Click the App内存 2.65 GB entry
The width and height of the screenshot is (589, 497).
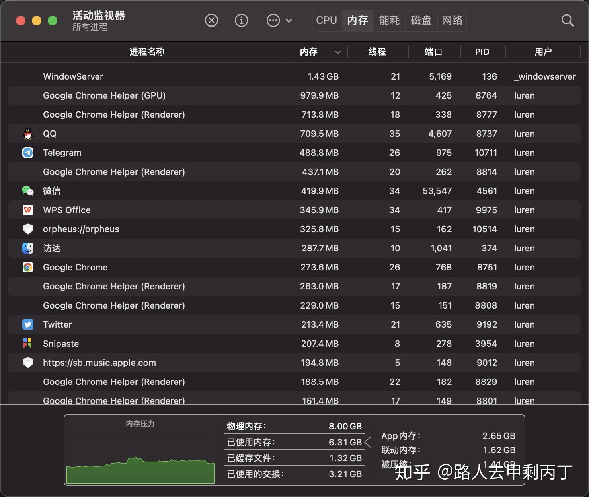pyautogui.click(x=448, y=436)
